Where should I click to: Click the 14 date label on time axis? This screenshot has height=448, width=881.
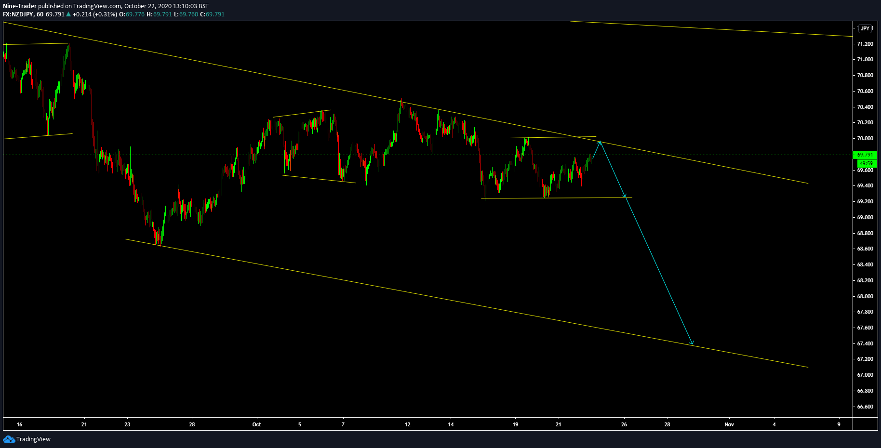(x=451, y=424)
